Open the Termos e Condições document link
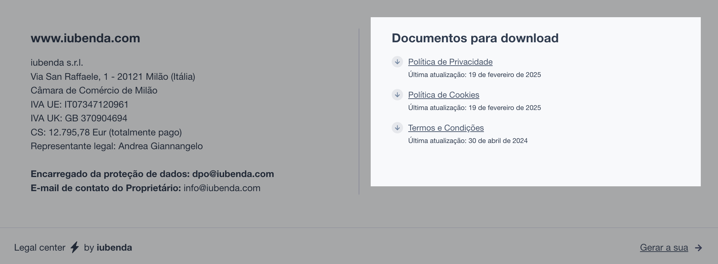Image resolution: width=718 pixels, height=264 pixels. click(x=446, y=128)
